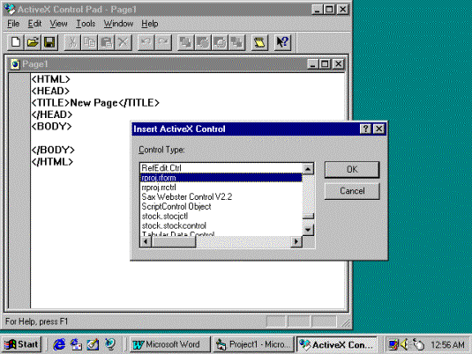Click the <HTML> line in Page1 editor
Image resolution: width=472 pixels, height=354 pixels.
coord(50,79)
